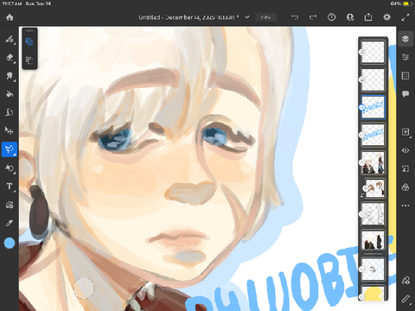Toggle visibility eye icon in taskbar
The height and width of the screenshot is (311, 415).
(405, 150)
